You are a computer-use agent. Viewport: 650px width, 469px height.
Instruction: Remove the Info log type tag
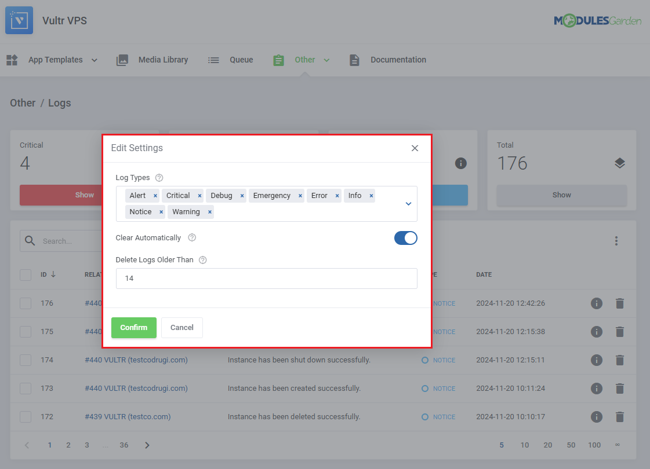click(371, 196)
